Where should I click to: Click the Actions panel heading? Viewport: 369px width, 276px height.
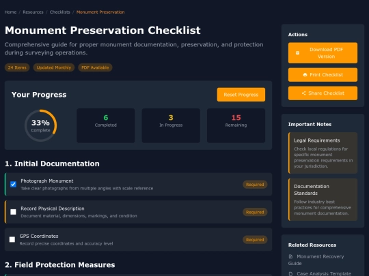tap(298, 35)
